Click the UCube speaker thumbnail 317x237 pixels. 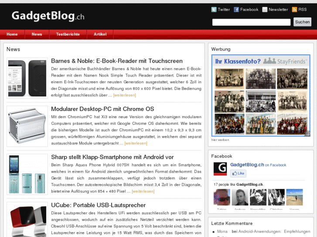click(x=27, y=220)
